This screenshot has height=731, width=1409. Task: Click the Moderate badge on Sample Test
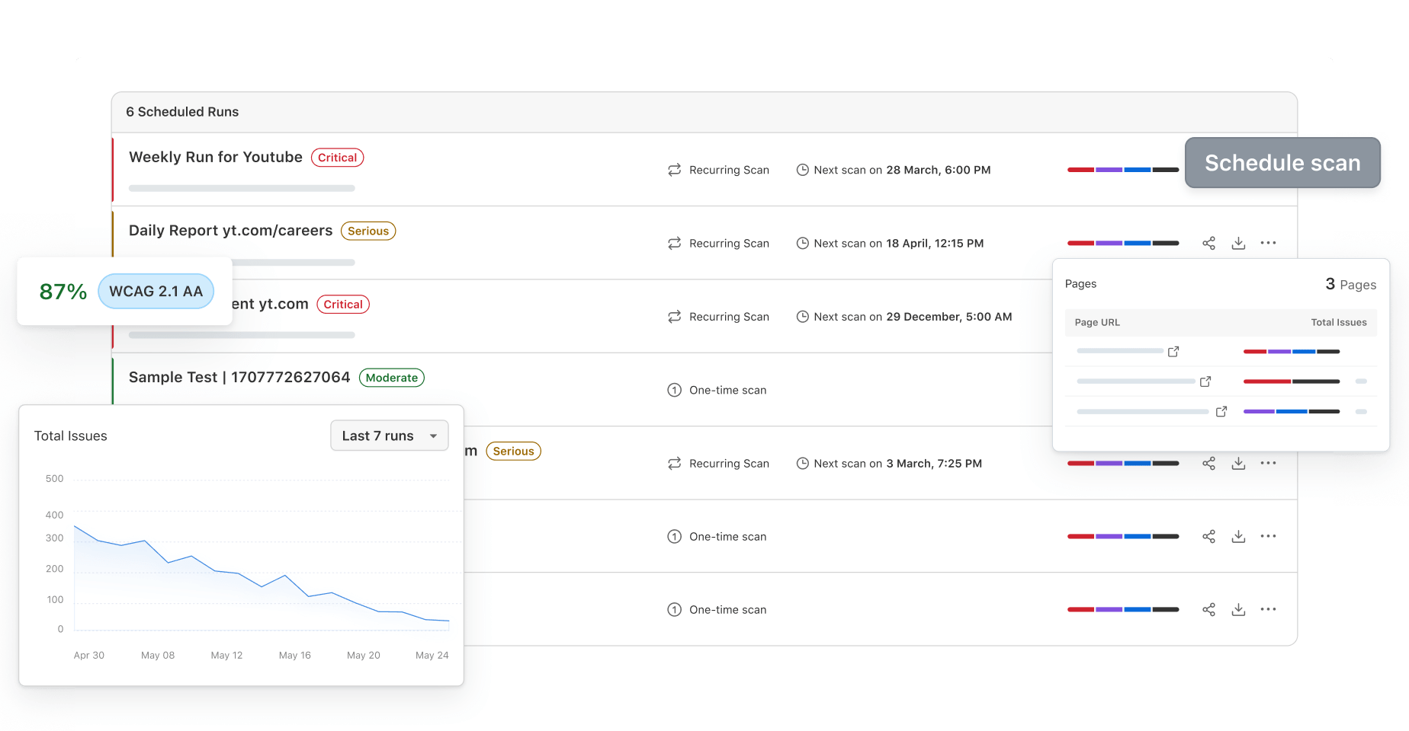[x=392, y=378]
